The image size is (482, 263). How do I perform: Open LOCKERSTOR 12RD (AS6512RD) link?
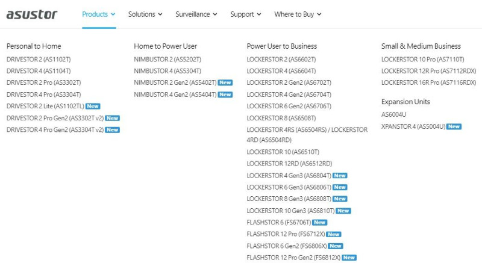290,164
